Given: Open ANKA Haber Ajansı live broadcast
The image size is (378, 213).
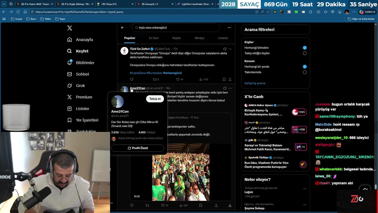Looking at the screenshot, I should coord(275,110).
